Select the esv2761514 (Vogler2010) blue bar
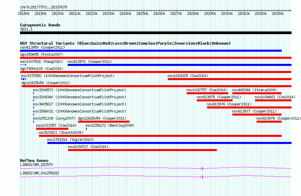The width and height of the screenshot is (301, 196). click(169, 143)
